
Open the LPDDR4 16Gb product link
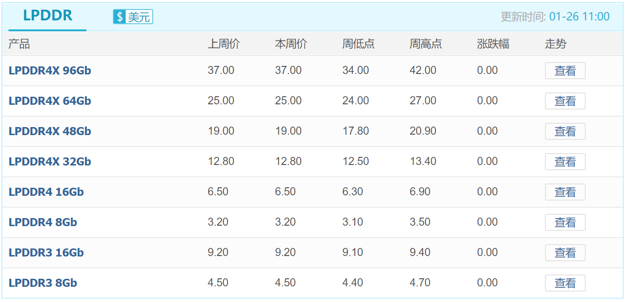pos(46,192)
